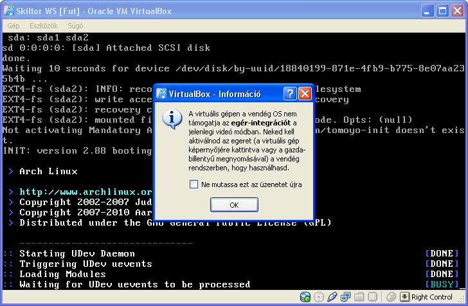Click the 'Right Control' host key label
Screen dimensions: 468x306
[x=431, y=297]
